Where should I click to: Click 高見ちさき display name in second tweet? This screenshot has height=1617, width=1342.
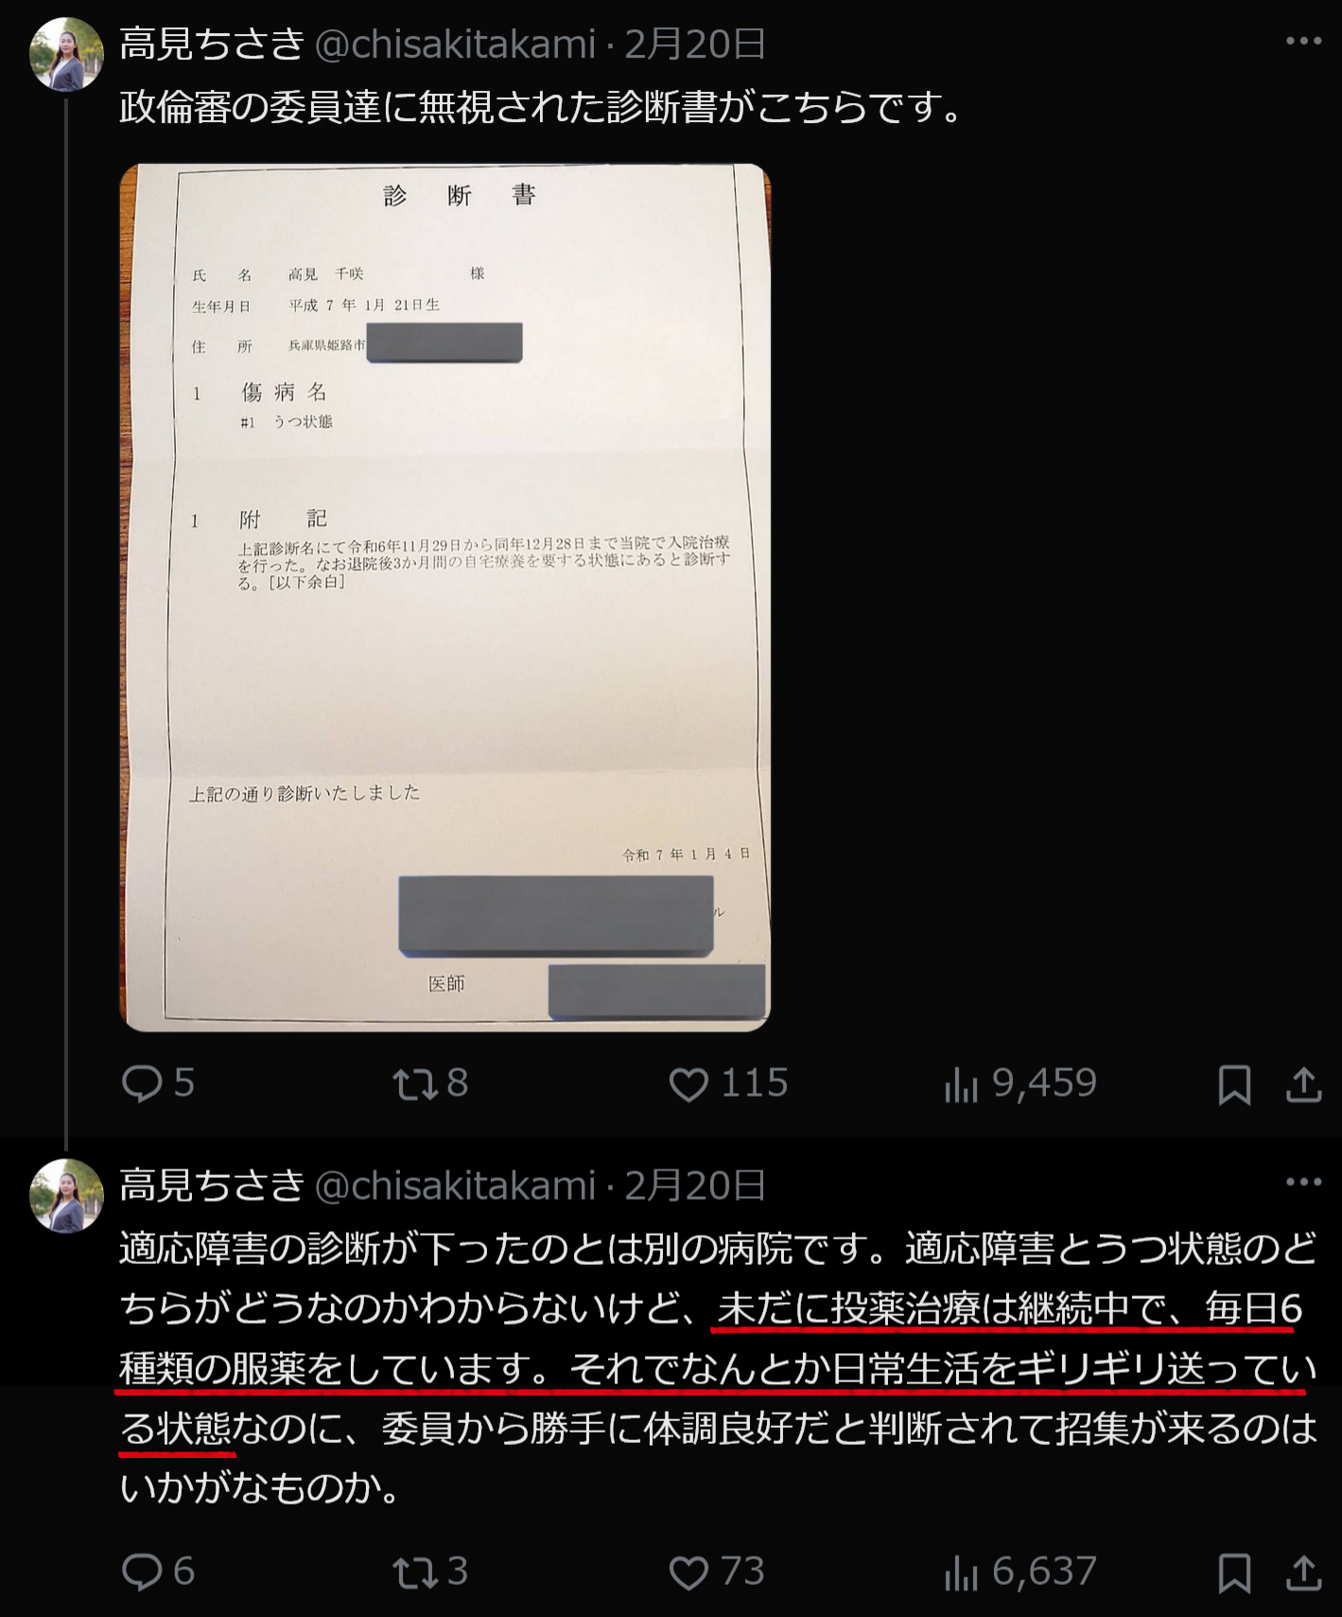click(x=212, y=1186)
